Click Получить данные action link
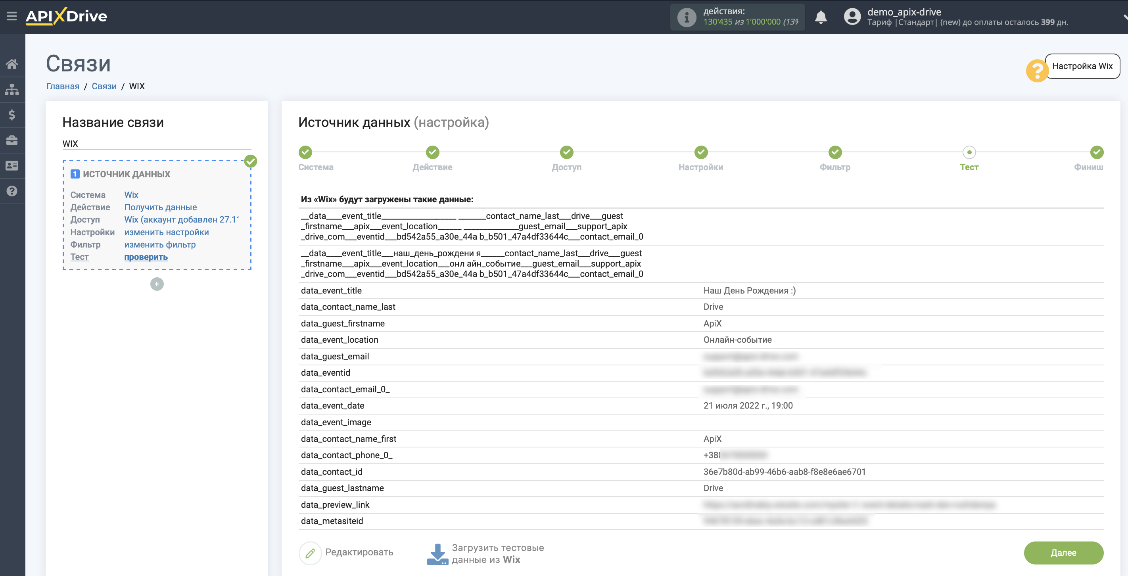This screenshot has height=576, width=1128. [x=160, y=207]
